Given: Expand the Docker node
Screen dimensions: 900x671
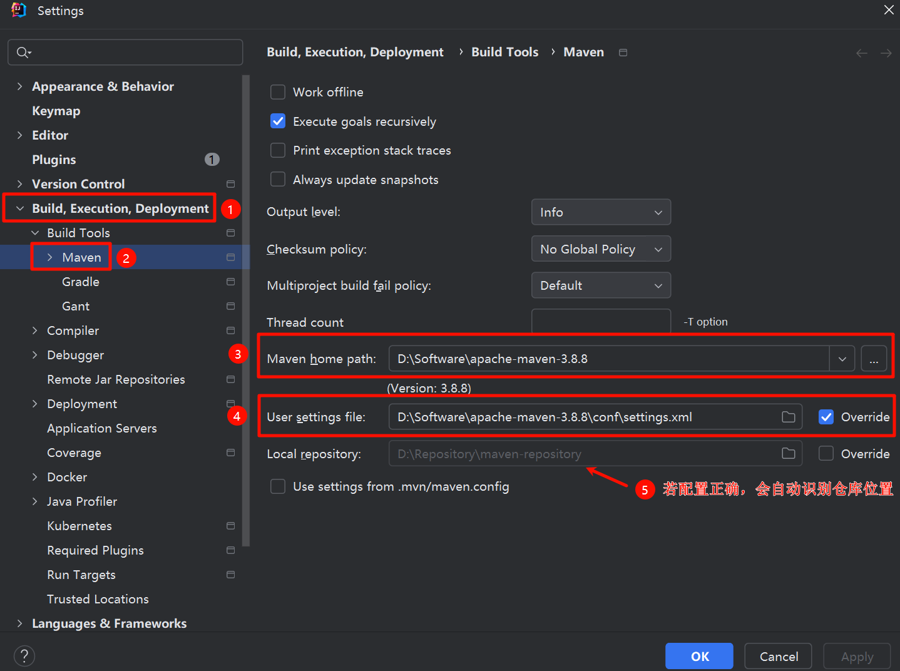Looking at the screenshot, I should (35, 477).
